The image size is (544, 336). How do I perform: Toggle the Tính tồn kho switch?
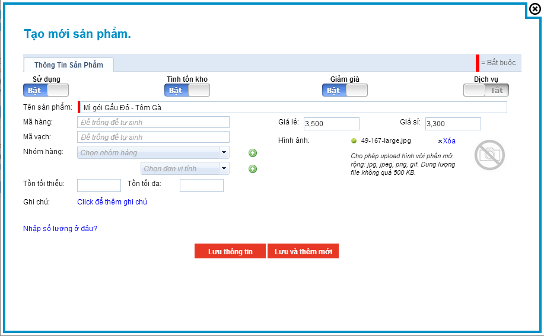(187, 90)
